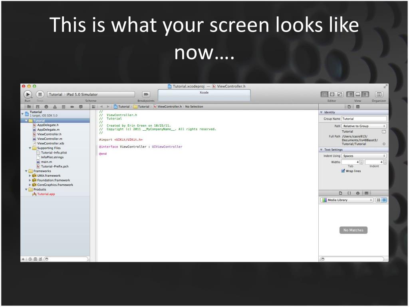The image size is (409, 307).
Task: Select the Standard editor button
Action: [x=324, y=94]
